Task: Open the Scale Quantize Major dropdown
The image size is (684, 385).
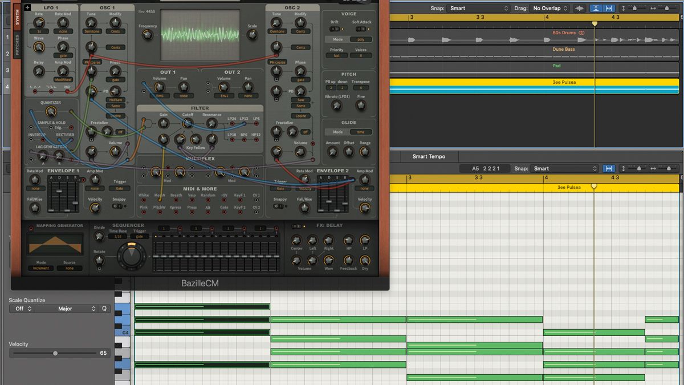Action: pyautogui.click(x=66, y=309)
